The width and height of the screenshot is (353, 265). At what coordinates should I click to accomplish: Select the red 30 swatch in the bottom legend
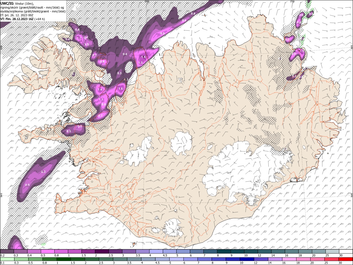[x=346, y=259]
